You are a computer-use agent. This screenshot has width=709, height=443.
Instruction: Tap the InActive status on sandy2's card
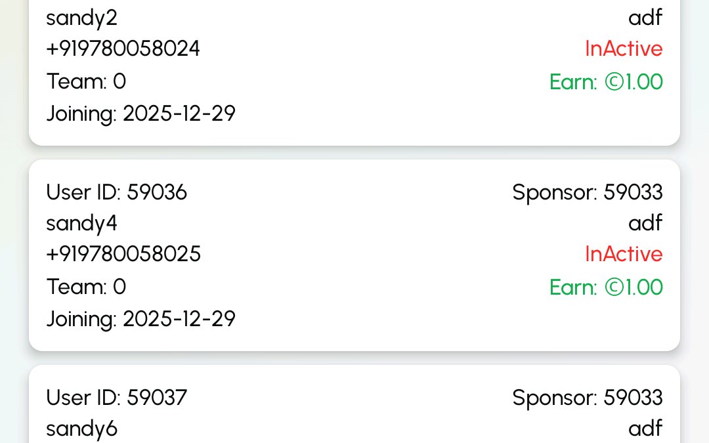click(624, 49)
